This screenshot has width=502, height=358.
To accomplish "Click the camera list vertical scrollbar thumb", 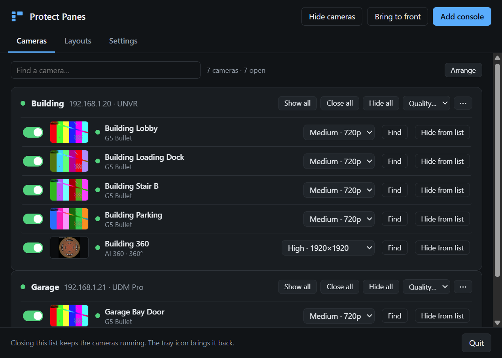I will 497,169.
